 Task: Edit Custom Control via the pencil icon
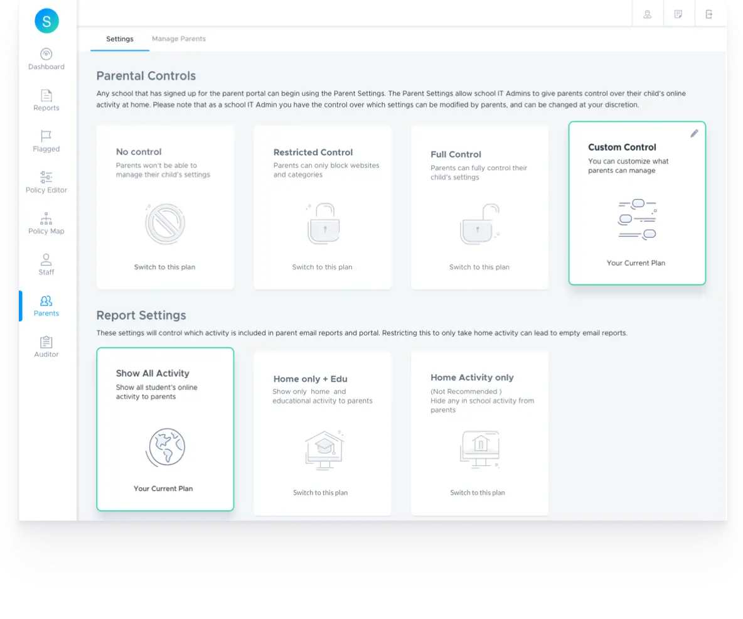click(693, 133)
